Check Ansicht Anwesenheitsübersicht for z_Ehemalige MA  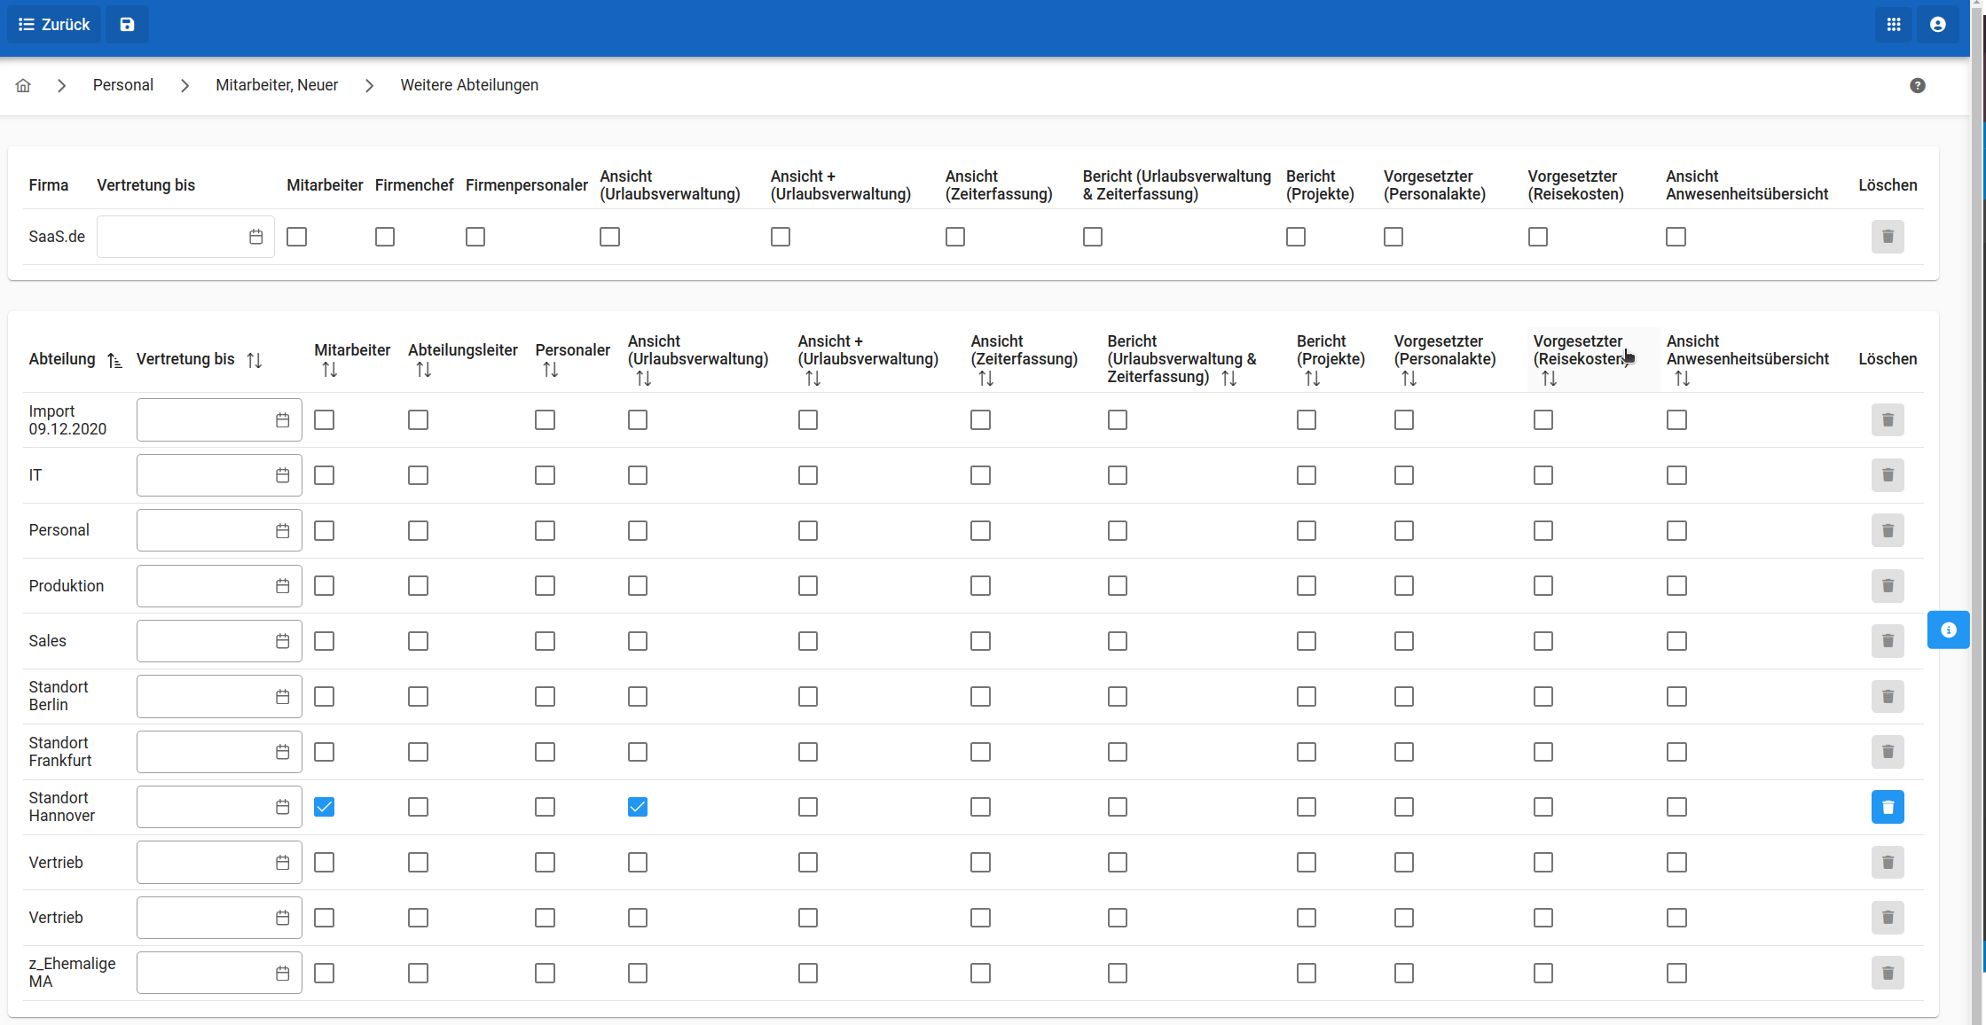(1676, 973)
